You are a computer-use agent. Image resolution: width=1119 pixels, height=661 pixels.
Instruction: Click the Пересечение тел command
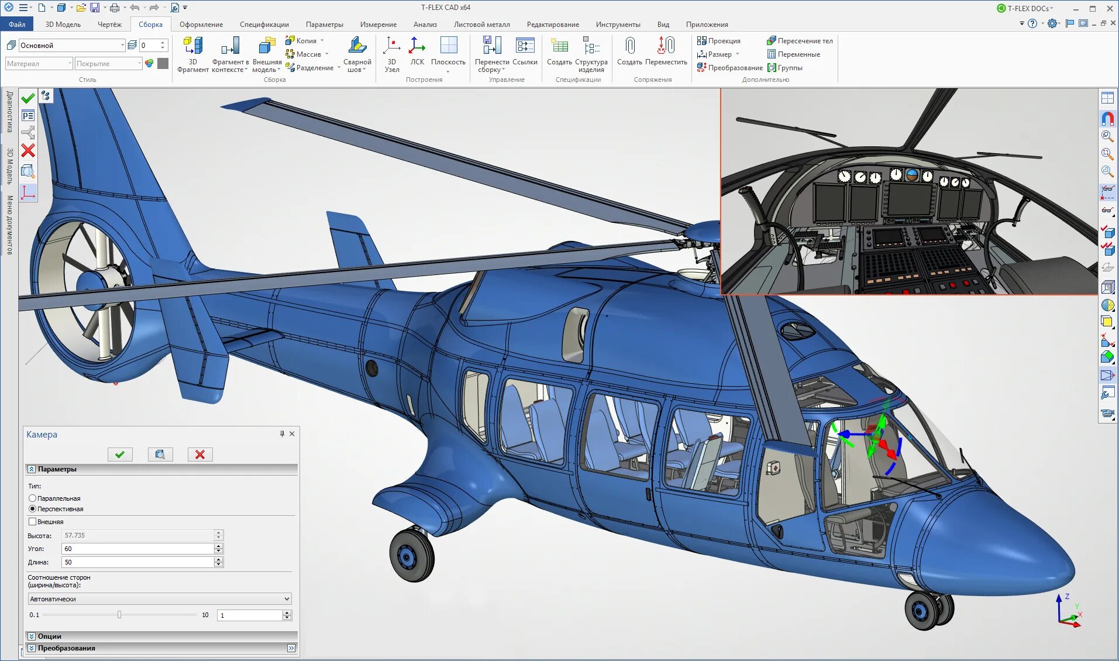tap(799, 41)
